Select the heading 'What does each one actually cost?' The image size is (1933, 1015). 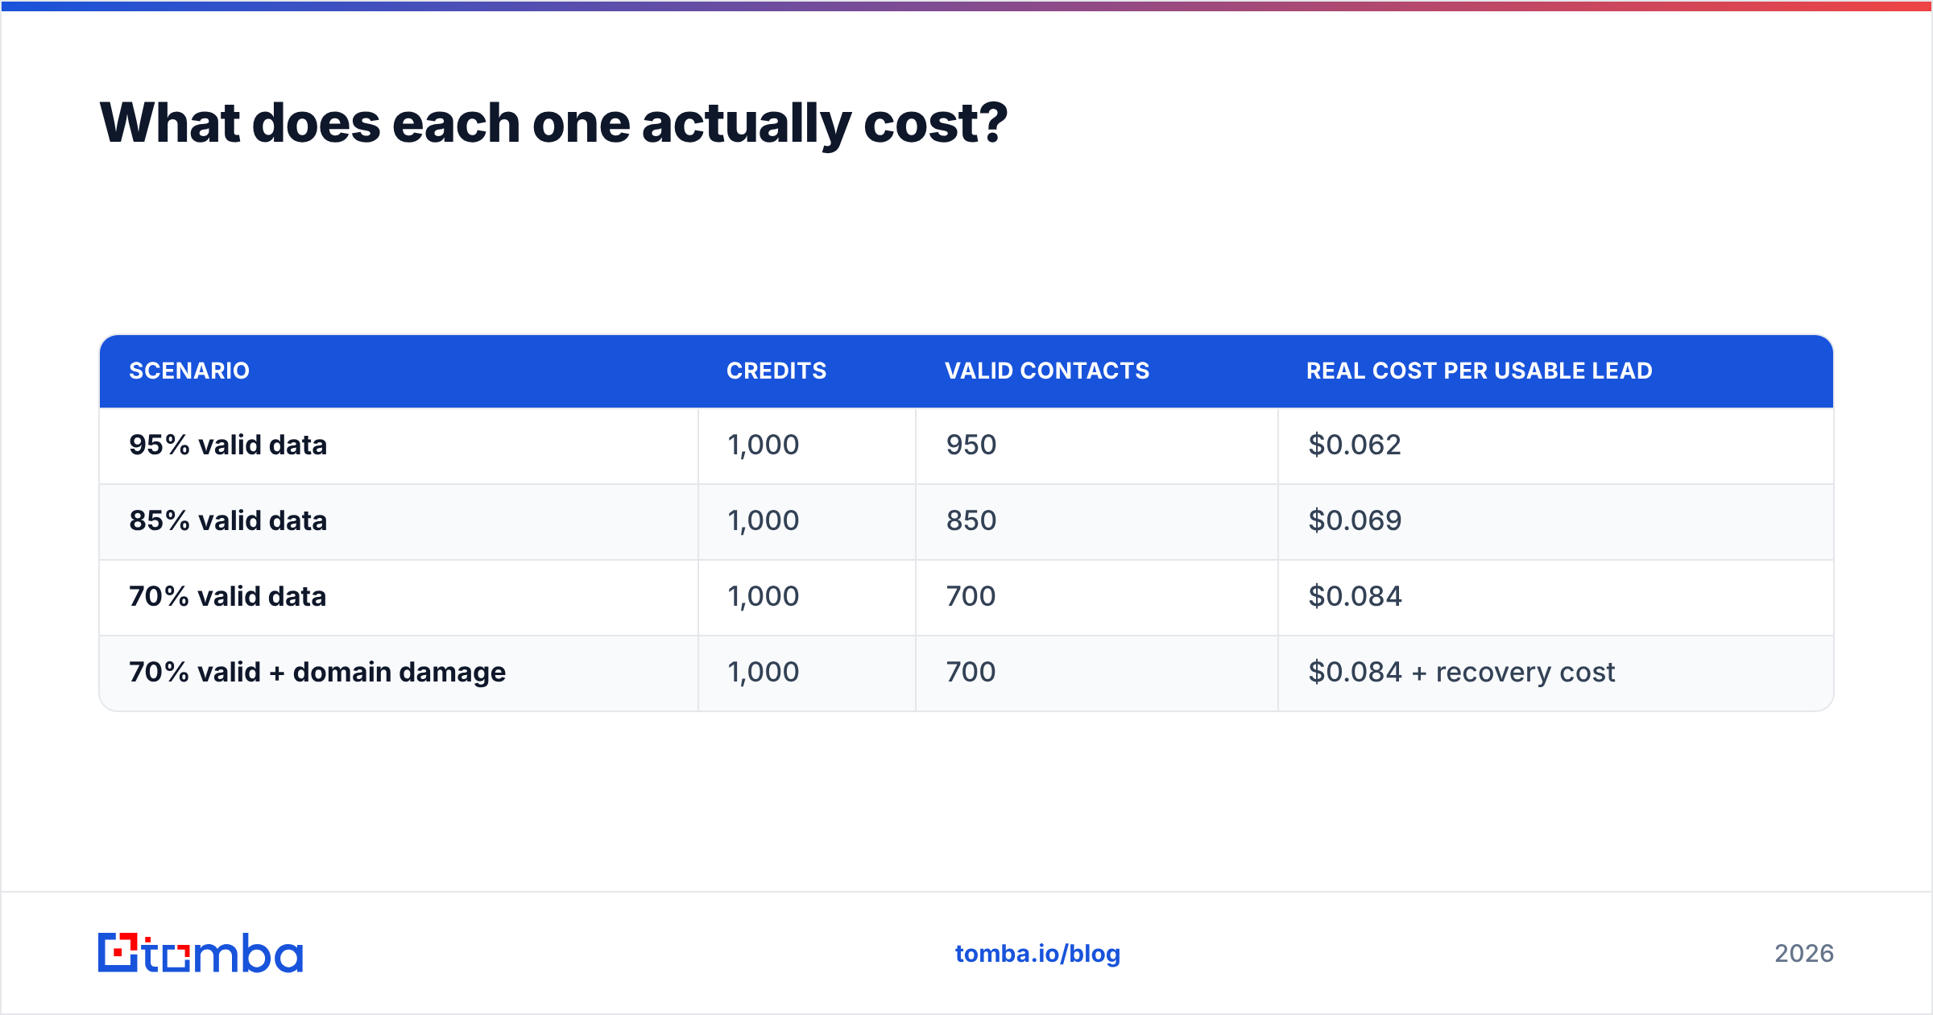click(x=553, y=123)
